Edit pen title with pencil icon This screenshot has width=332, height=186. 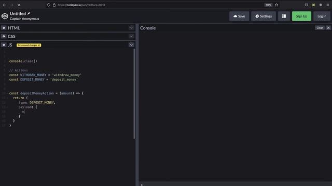coord(29,13)
